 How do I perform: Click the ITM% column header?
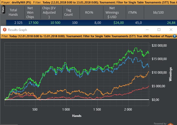(132, 12)
